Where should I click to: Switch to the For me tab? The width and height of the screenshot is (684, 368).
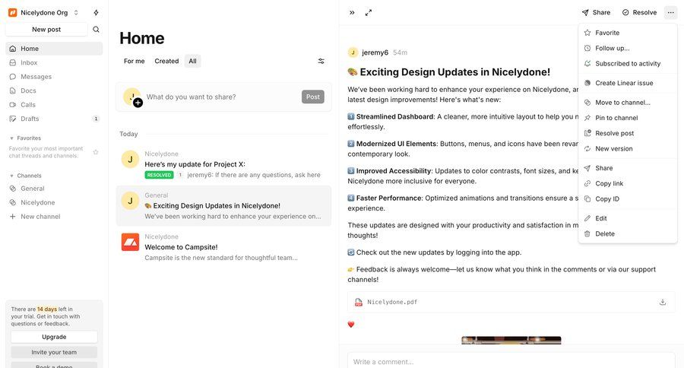coord(134,61)
